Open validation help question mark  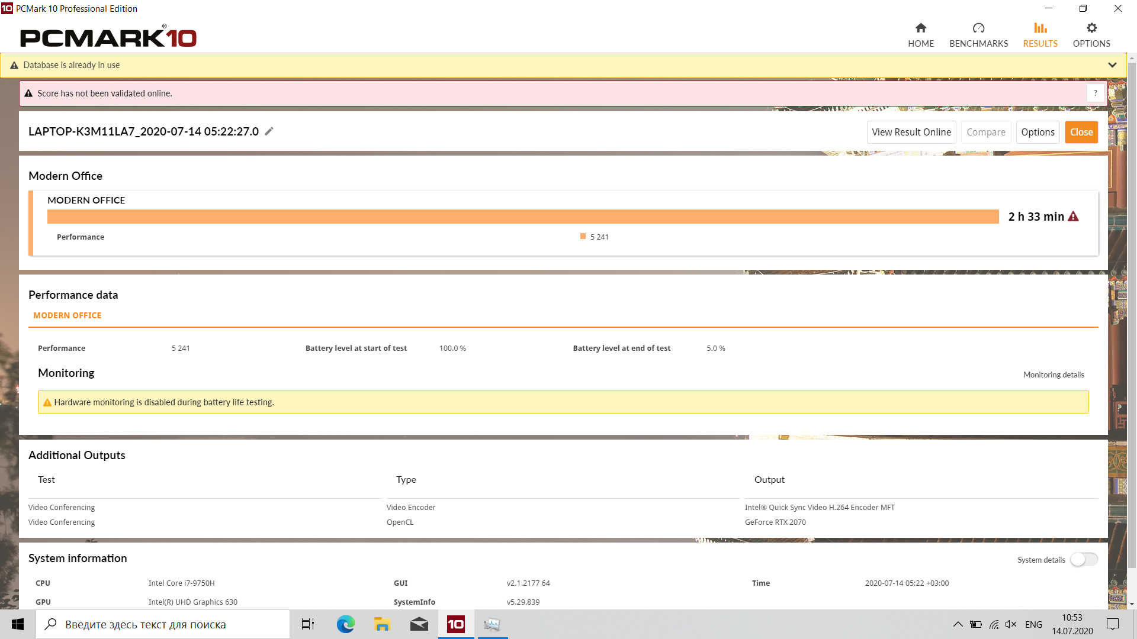coord(1096,93)
